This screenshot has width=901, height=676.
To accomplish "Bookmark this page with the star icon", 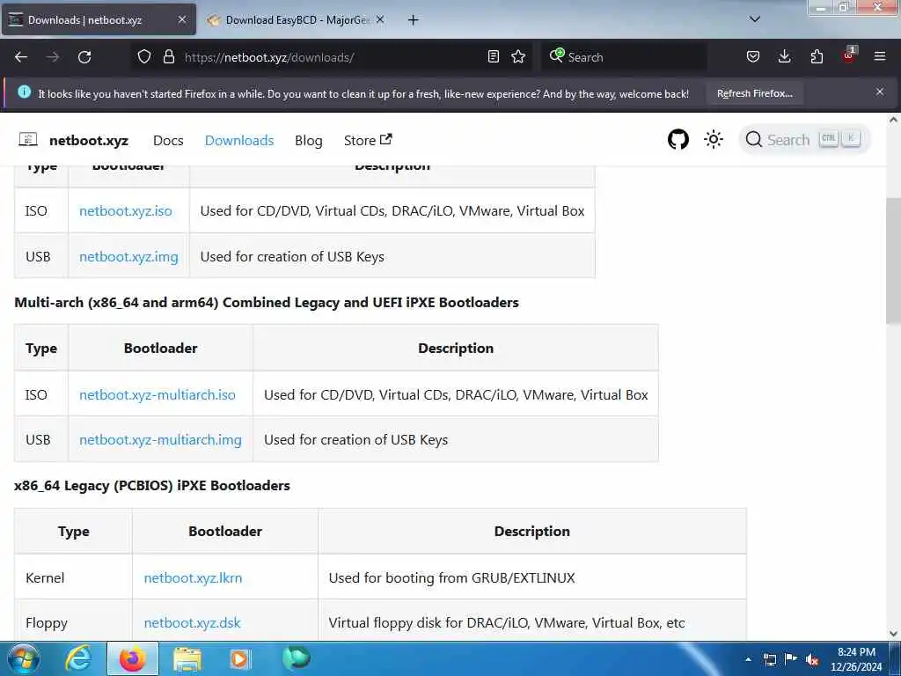I will click(518, 57).
